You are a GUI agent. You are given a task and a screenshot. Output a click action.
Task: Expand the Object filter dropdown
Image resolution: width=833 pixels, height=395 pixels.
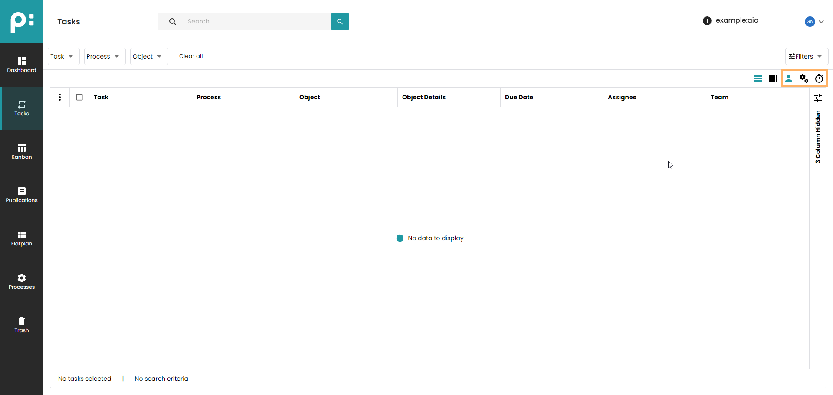click(149, 56)
